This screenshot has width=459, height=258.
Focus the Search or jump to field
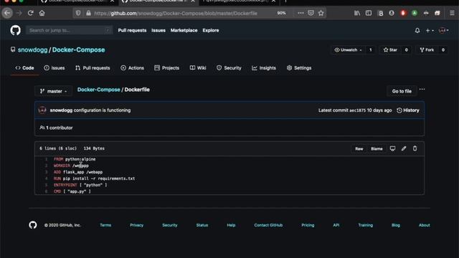coord(69,30)
